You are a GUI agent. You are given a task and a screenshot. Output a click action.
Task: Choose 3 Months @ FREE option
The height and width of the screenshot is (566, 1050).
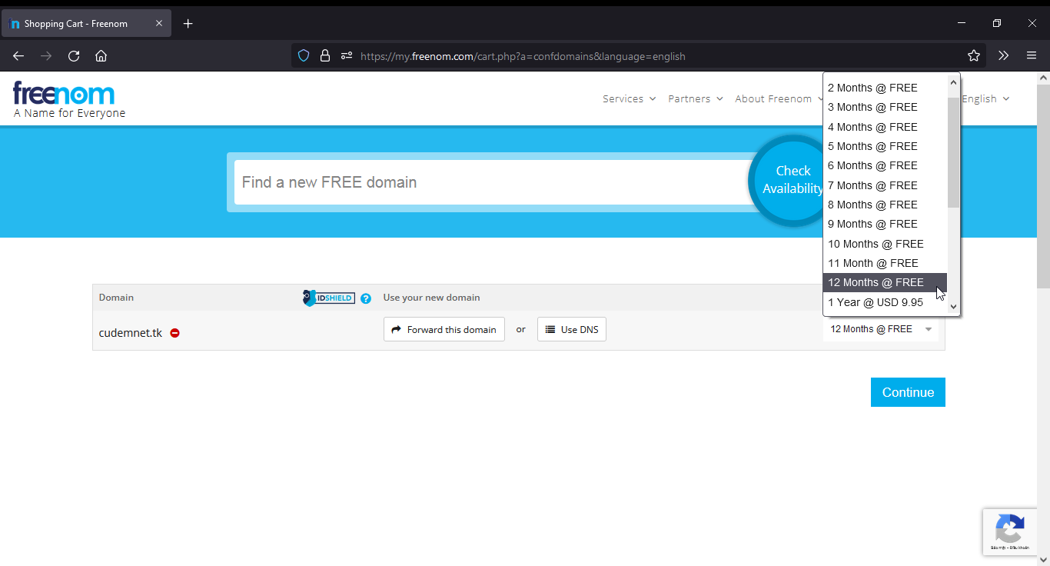(x=885, y=107)
